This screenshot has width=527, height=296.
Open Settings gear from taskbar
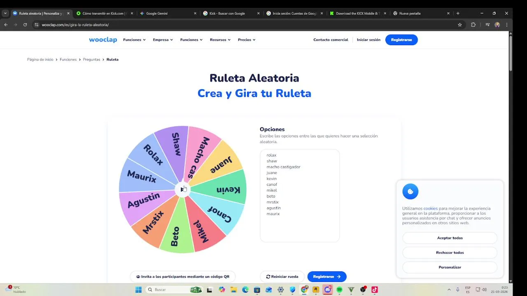pos(281,289)
